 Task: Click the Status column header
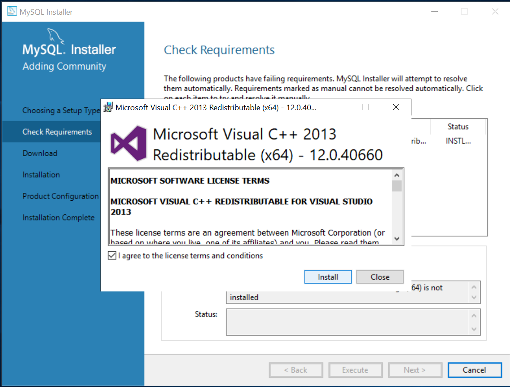point(458,126)
